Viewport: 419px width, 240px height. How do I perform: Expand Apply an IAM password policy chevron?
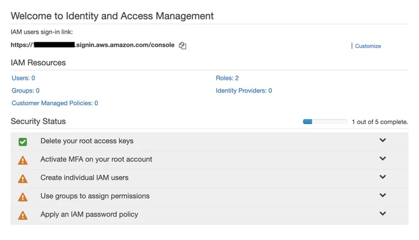click(383, 213)
